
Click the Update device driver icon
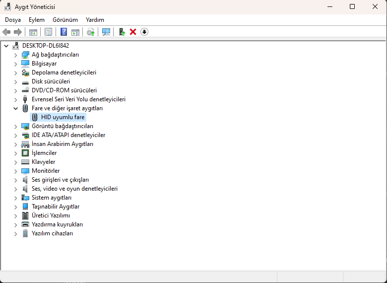pos(91,32)
